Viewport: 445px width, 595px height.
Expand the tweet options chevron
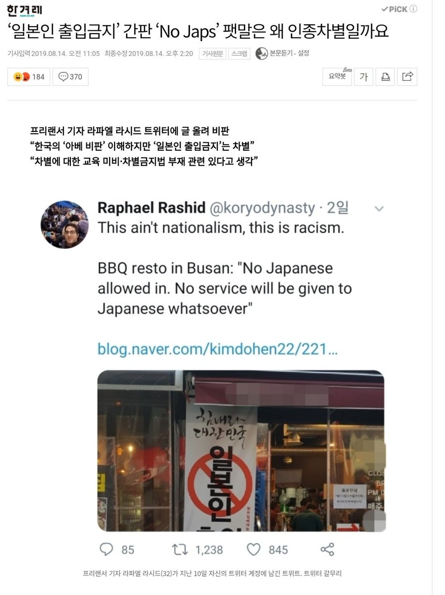point(379,208)
